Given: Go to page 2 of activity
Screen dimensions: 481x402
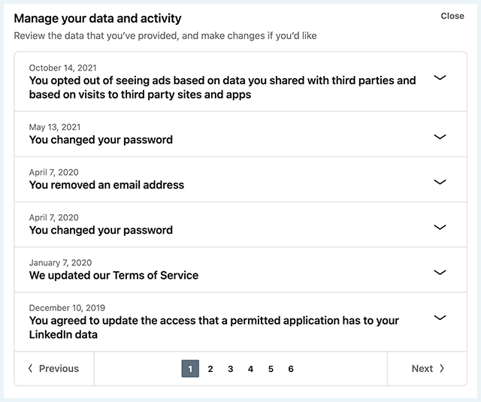Looking at the screenshot, I should [210, 369].
